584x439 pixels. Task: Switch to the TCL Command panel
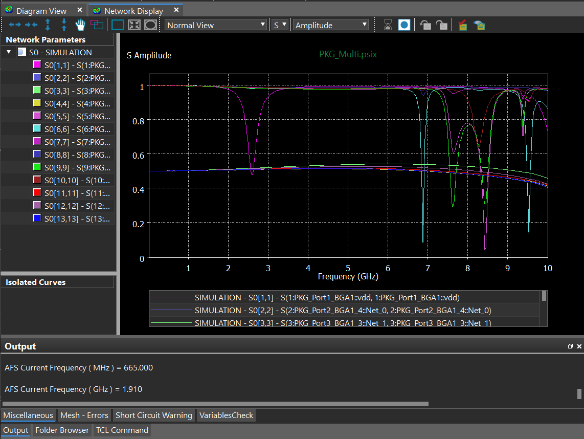point(122,430)
